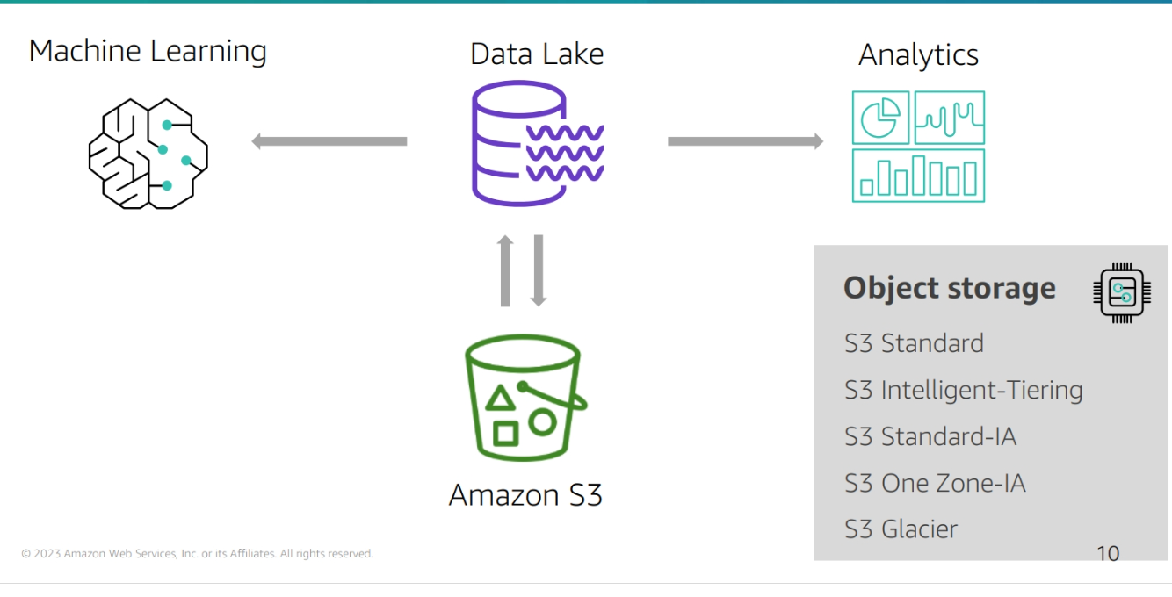
Task: Select the Amazon S3 bucket icon
Action: click(525, 398)
